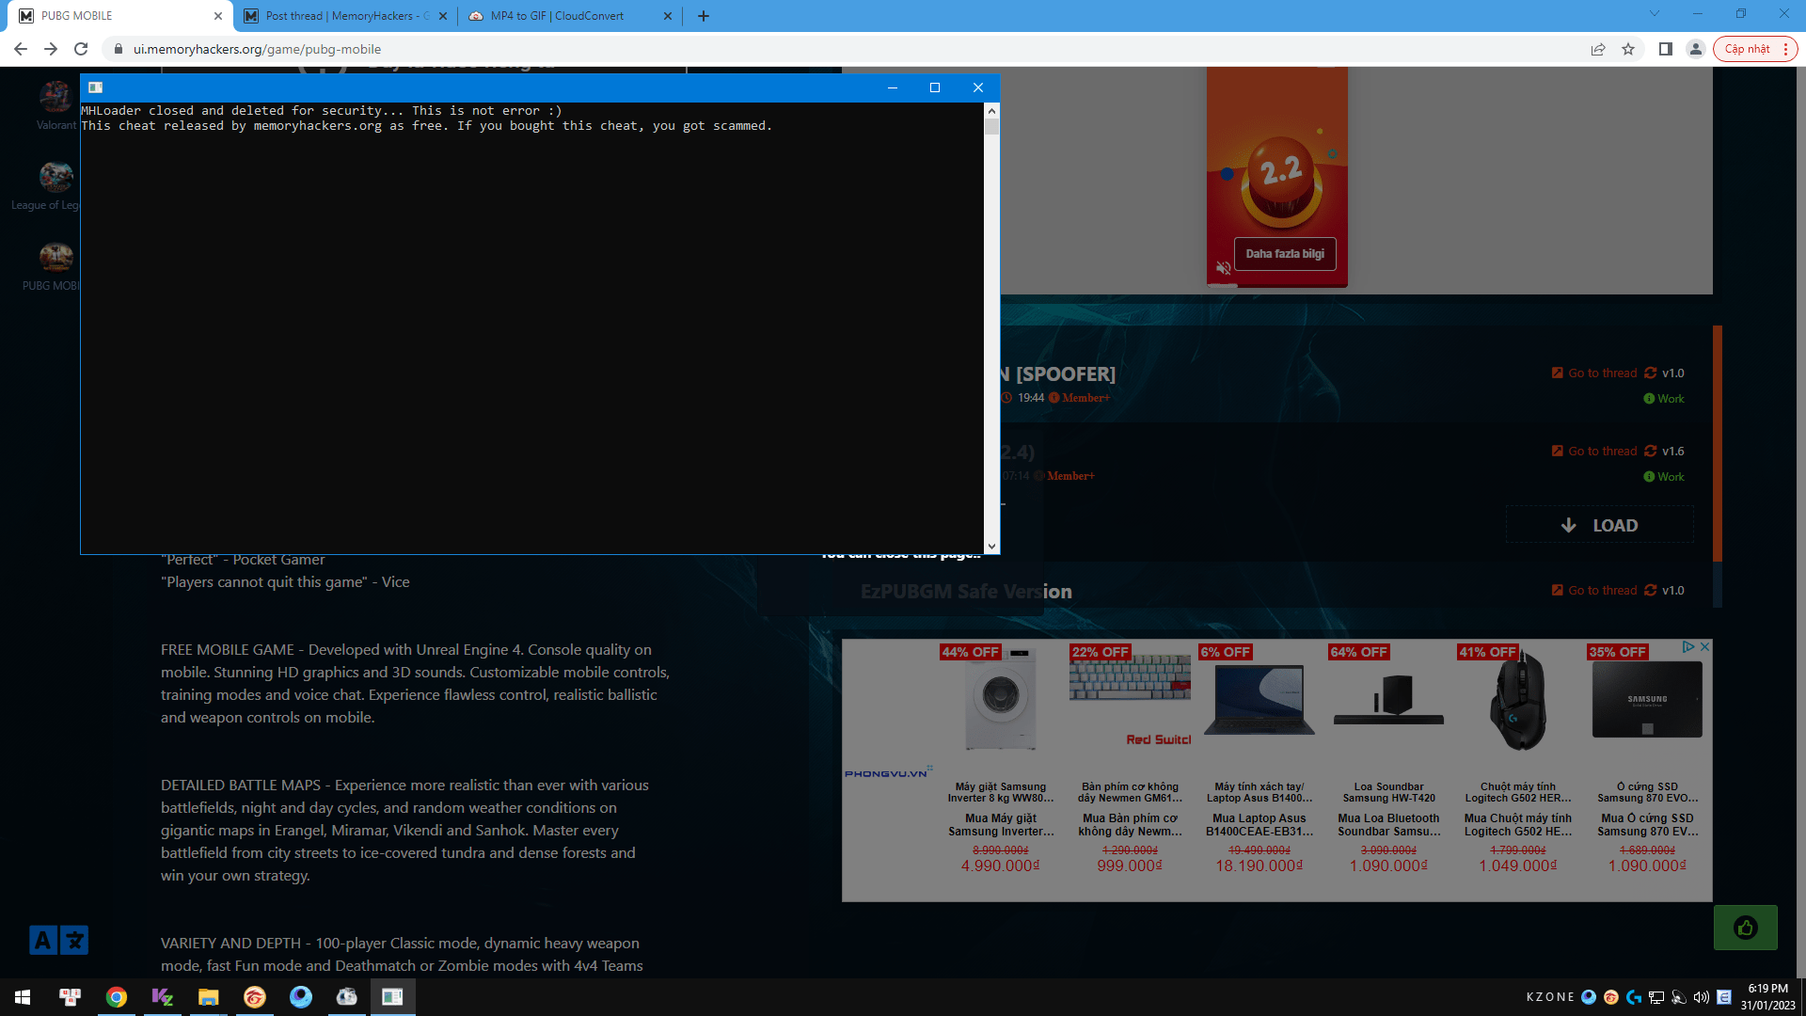1806x1016 pixels.
Task: Open the blue orb app on taskbar
Action: coord(300,997)
